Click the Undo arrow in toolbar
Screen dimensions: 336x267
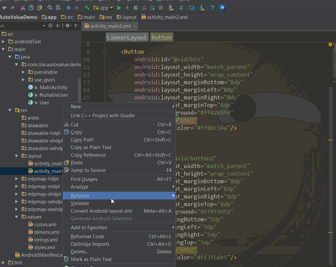click(5, 8)
